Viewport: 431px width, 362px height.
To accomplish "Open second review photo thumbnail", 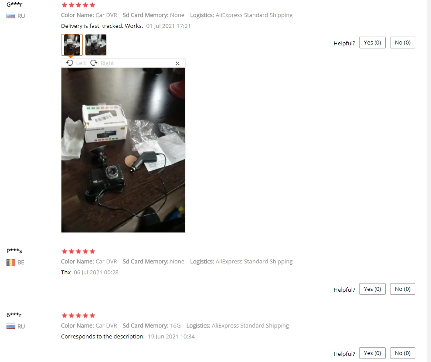I will pyautogui.click(x=95, y=45).
